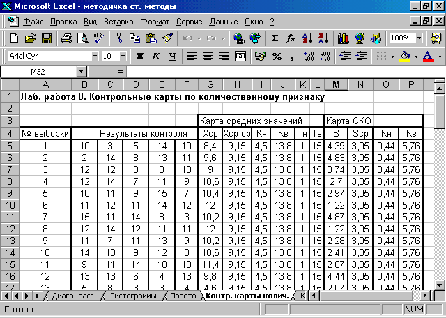446x318 pixels.
Task: Open the Paste Function fx icon
Action: (x=291, y=38)
